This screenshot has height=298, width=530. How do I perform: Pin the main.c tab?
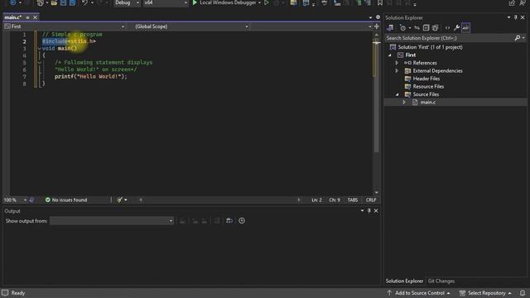point(27,17)
